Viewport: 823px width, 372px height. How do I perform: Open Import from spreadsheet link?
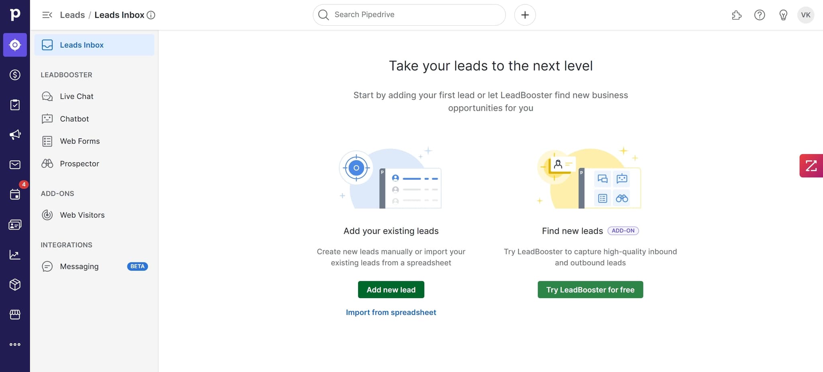coord(391,312)
